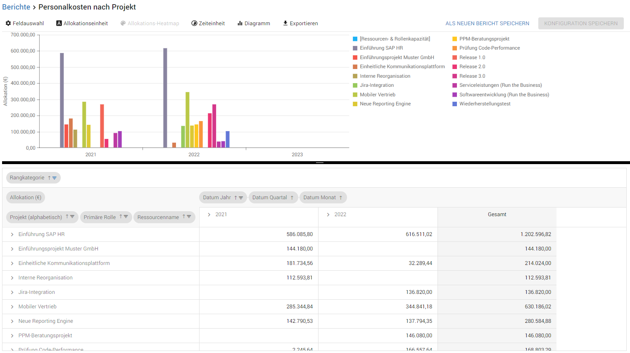Open the Diagramm chart options

point(254,24)
